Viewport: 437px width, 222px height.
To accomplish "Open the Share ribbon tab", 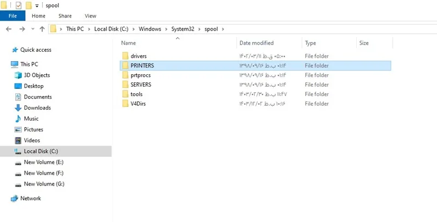I will tap(65, 16).
